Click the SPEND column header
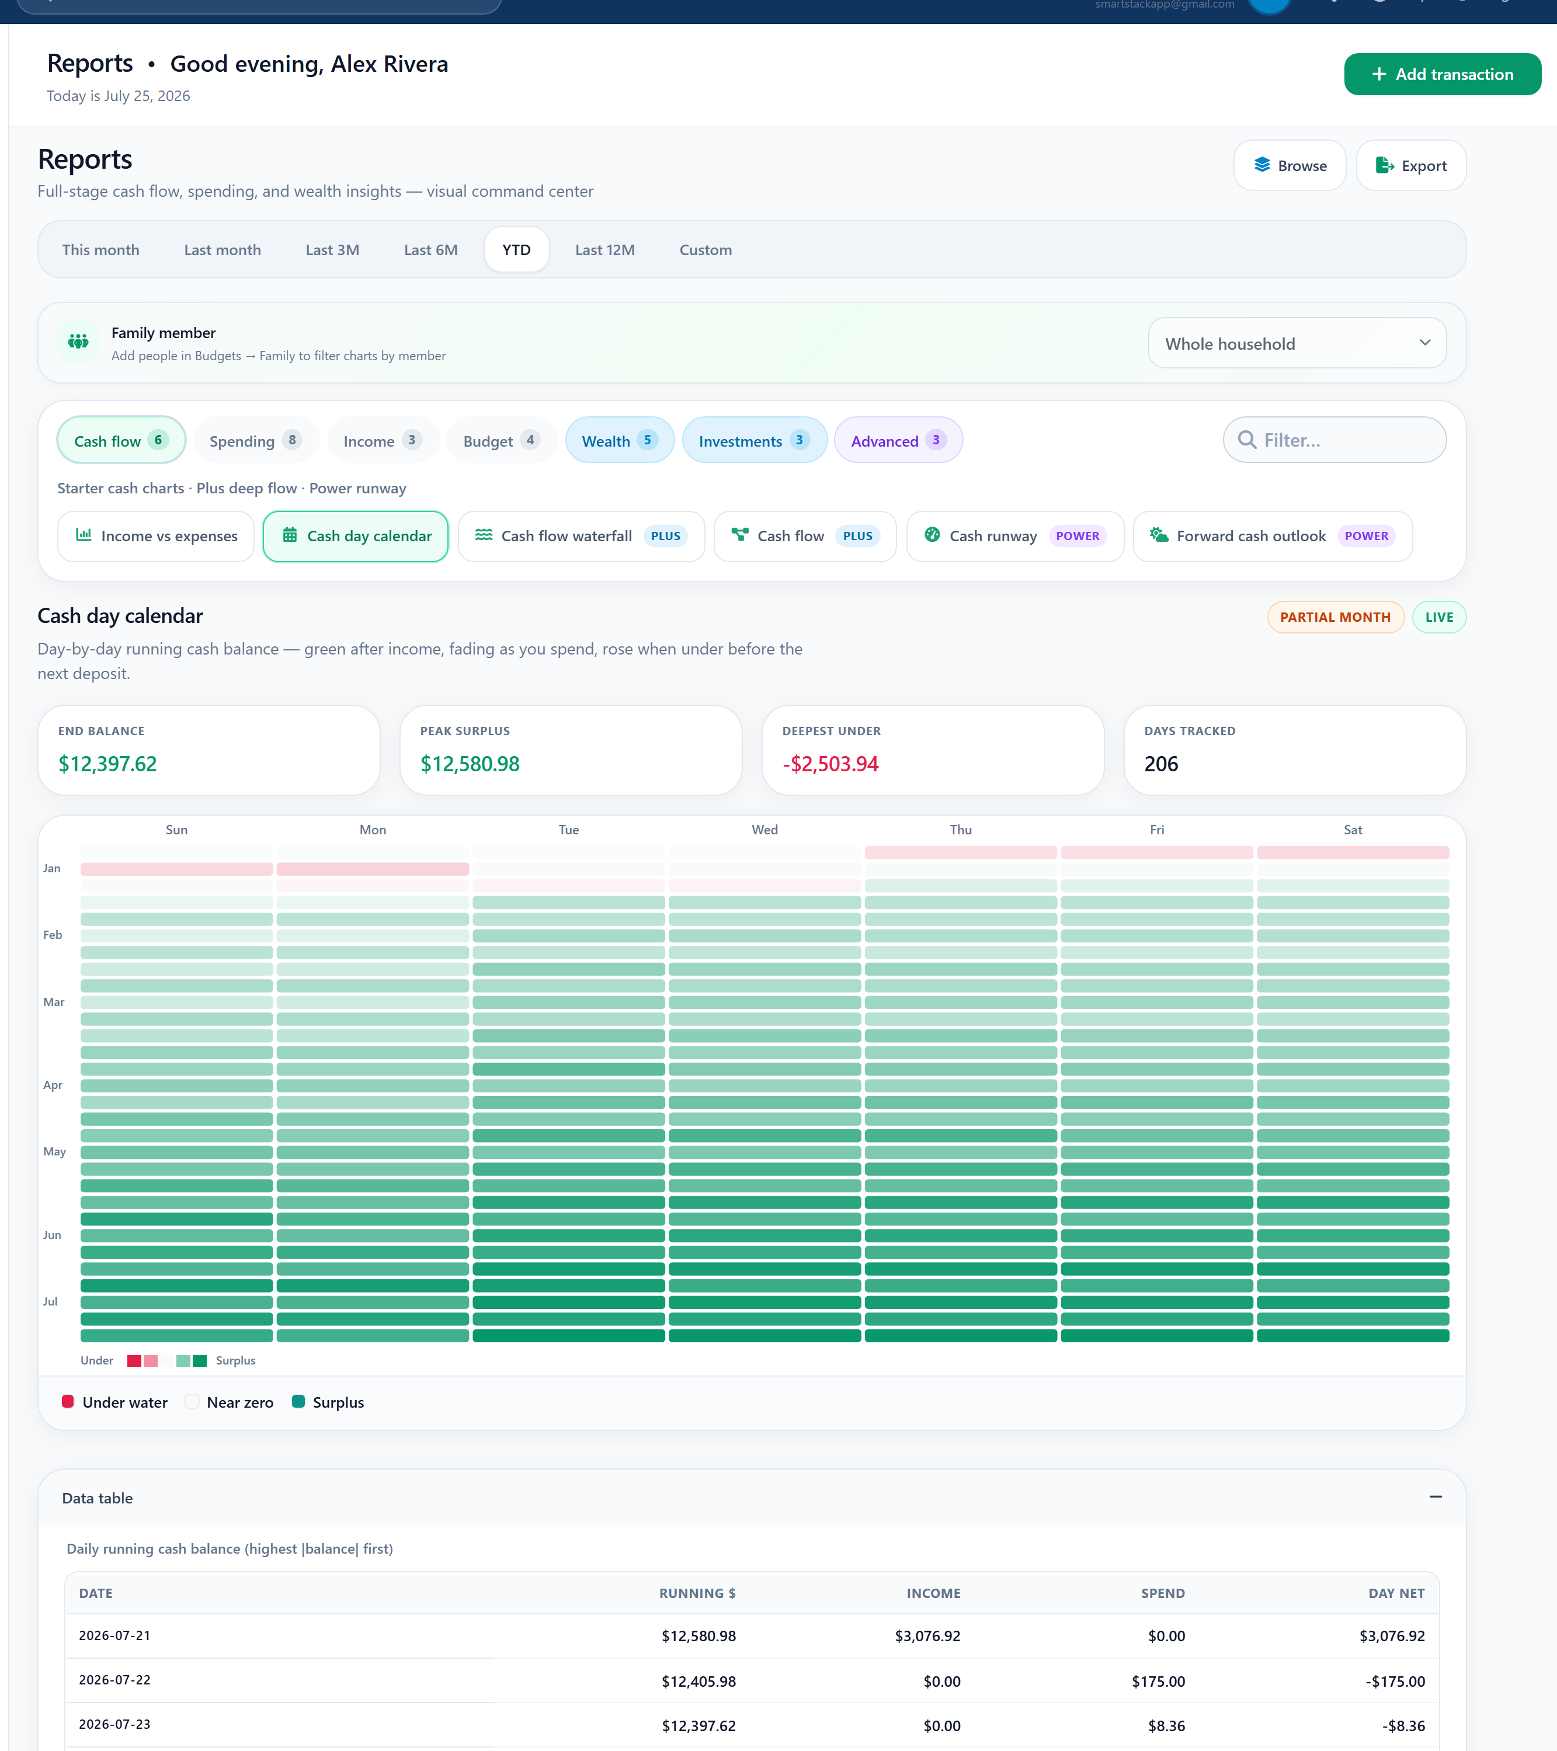 point(1163,1593)
